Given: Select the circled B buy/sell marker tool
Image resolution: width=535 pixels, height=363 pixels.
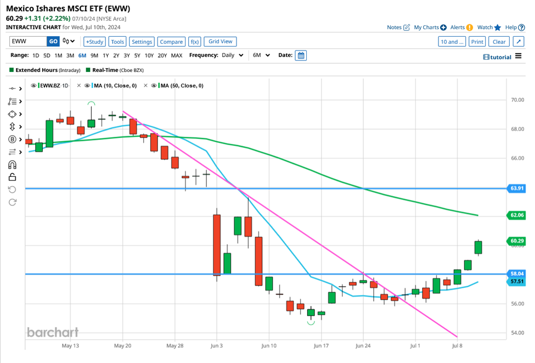Looking at the screenshot, I should coord(12,139).
